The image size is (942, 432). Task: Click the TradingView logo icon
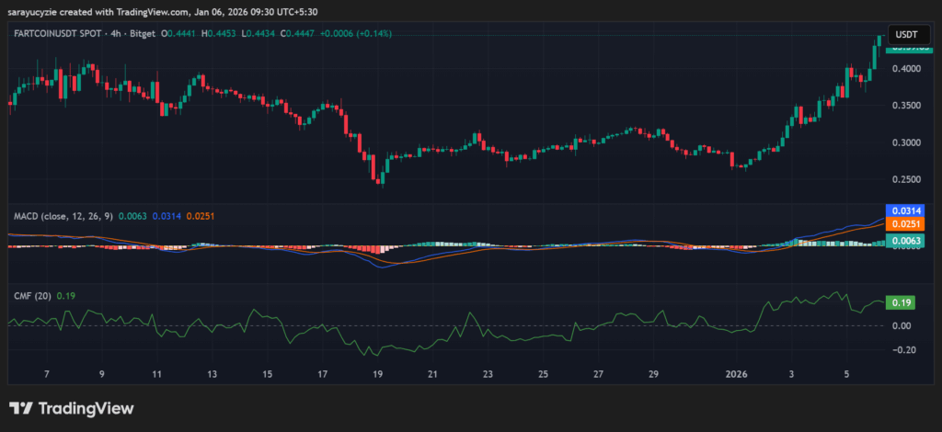(20, 408)
